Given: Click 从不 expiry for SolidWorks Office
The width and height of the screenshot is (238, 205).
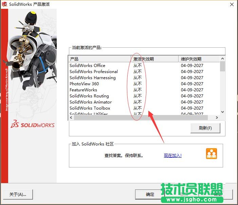Looking at the screenshot, I should 138,66.
